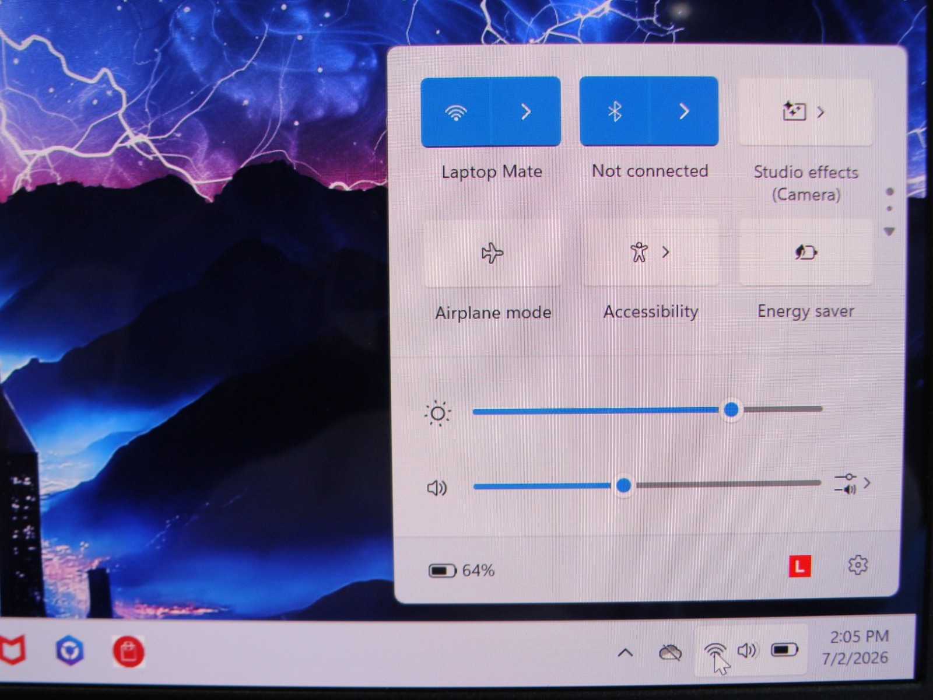Image resolution: width=933 pixels, height=700 pixels.
Task: Click the taskbar volume speaker icon
Action: pyautogui.click(x=748, y=650)
